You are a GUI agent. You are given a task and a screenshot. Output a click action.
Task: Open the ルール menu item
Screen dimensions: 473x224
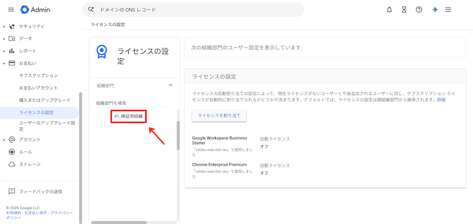tap(26, 152)
